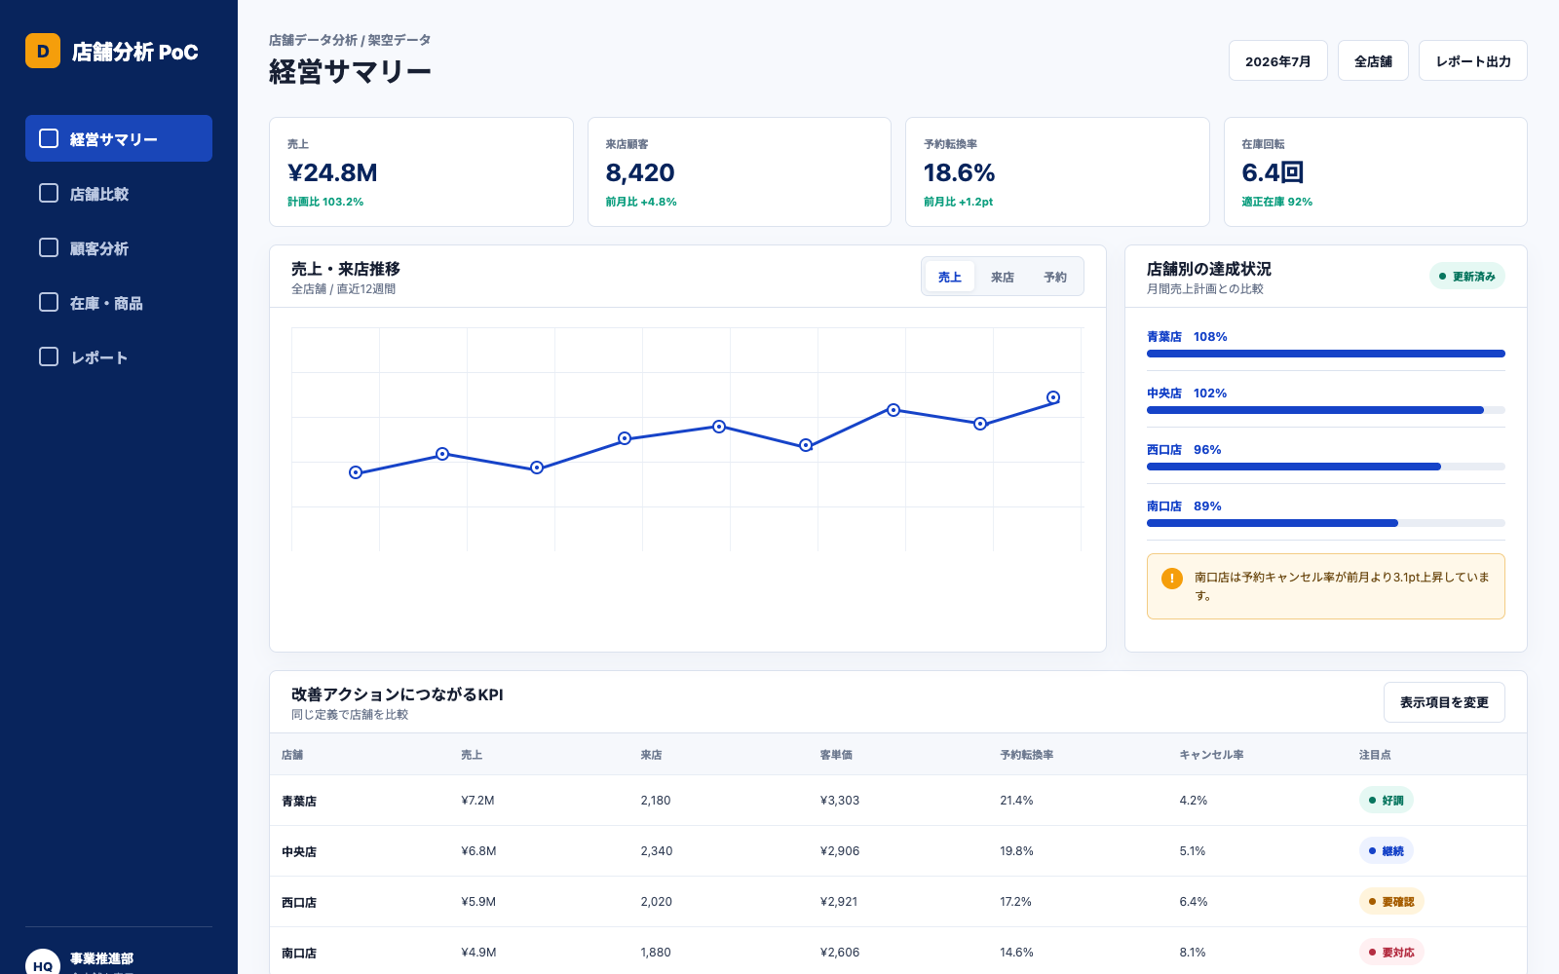Switch chart to 予約 tab

click(1055, 277)
